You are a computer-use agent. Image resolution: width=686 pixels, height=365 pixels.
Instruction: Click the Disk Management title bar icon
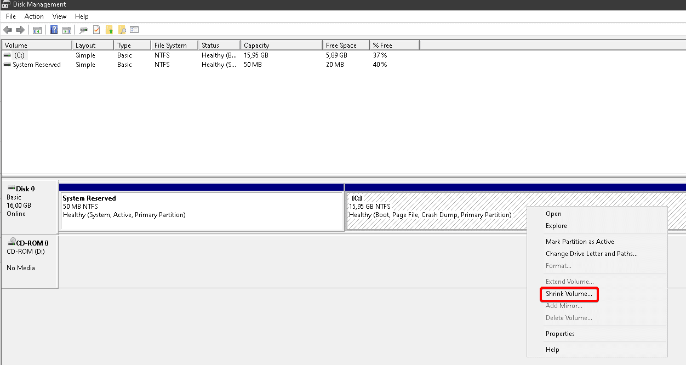coord(5,4)
